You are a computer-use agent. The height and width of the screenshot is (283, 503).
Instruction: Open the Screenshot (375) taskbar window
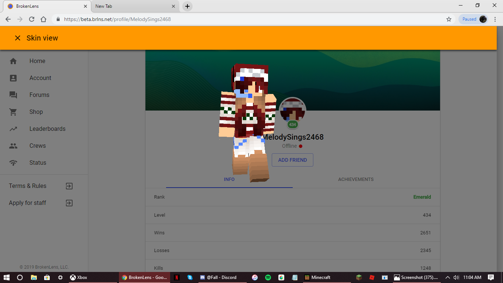416,277
